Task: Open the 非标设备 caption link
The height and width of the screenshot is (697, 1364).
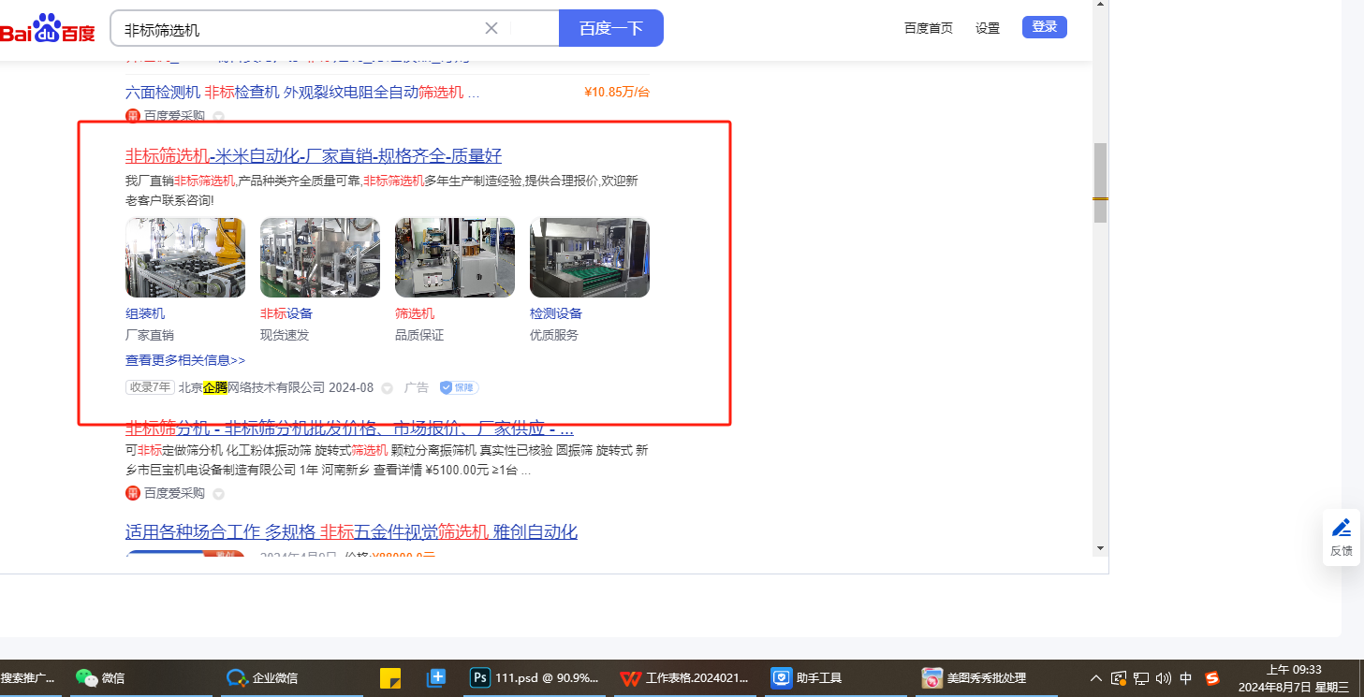Action: [286, 313]
